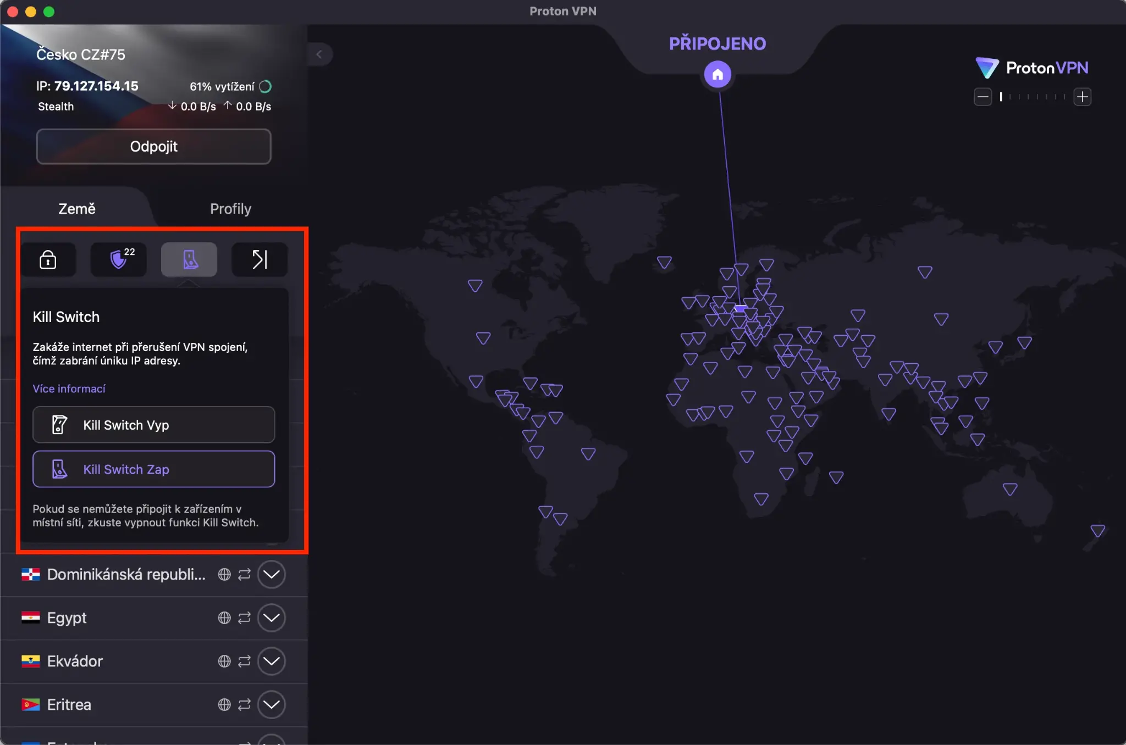The image size is (1126, 745).
Task: Open the Port Forwarding arrow icon
Action: 260,259
